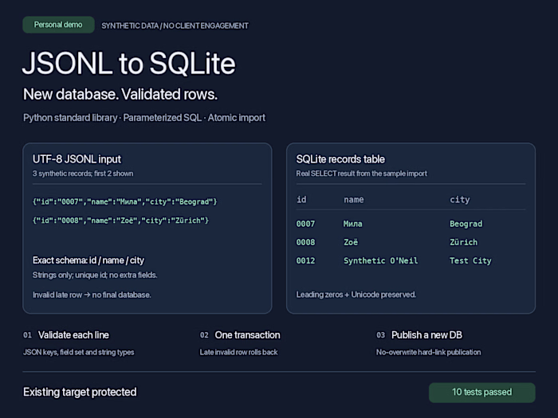This screenshot has height=418, width=558.
Task: Click 'Leading zeros + Unicode preserved.' note
Action: (356, 295)
